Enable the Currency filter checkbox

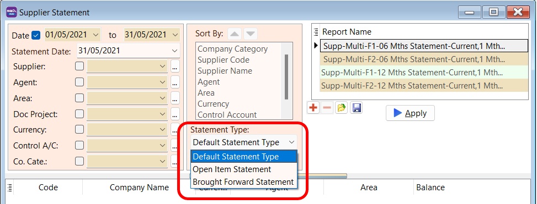pyautogui.click(x=79, y=129)
